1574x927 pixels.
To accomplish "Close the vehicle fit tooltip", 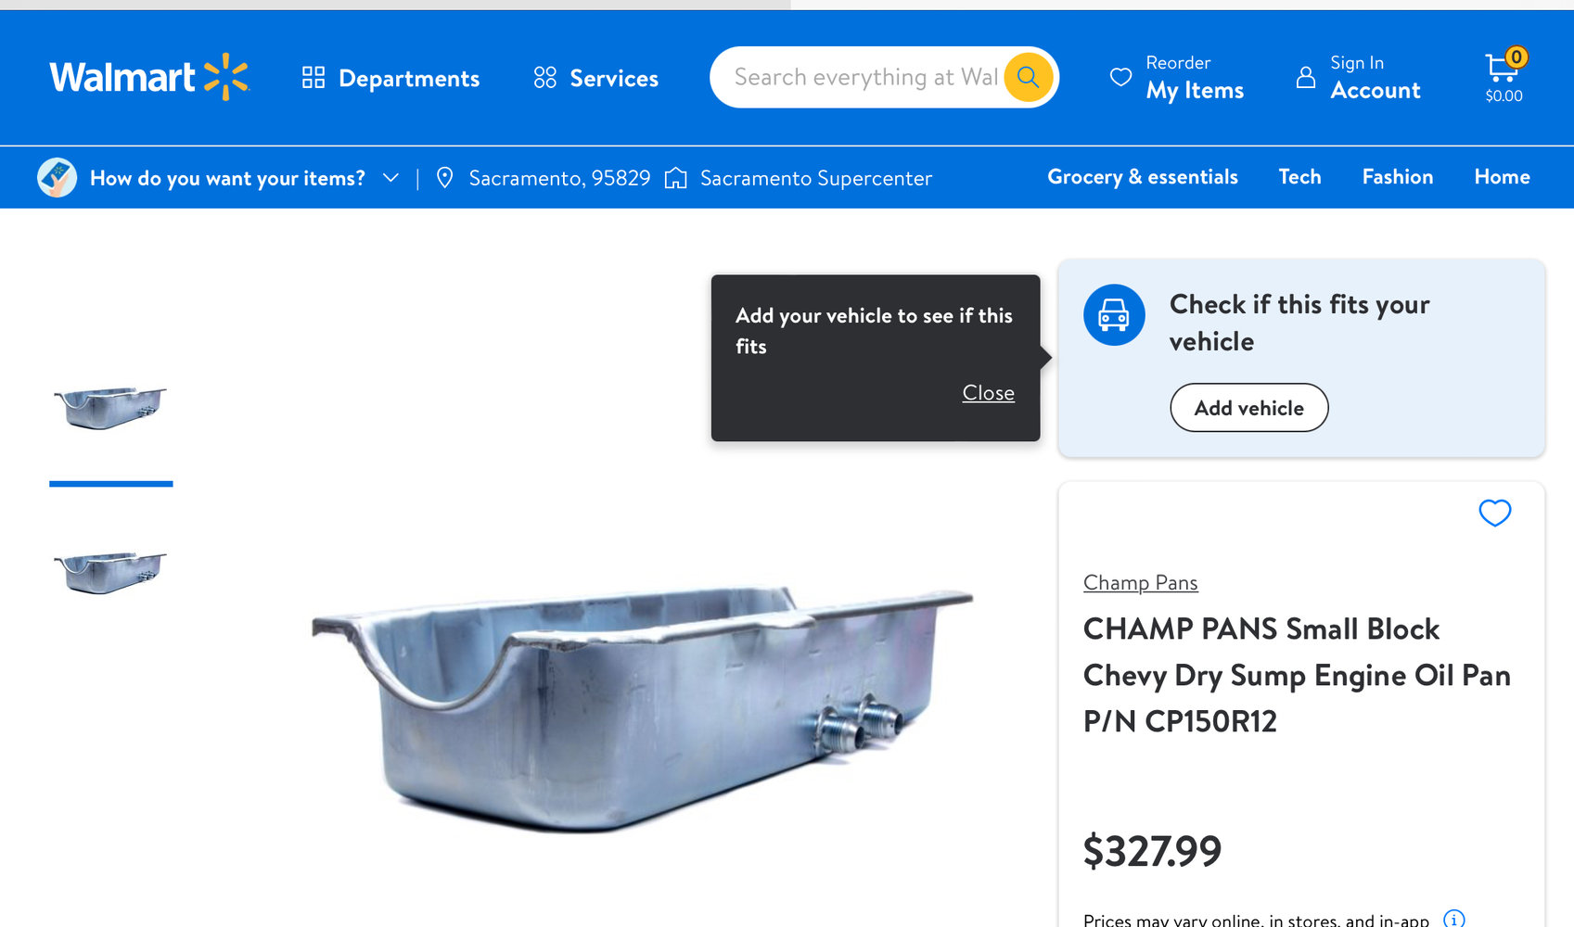I will tap(988, 393).
